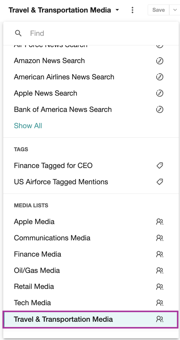
Task: Click the people icon beside Apple Media
Action: click(x=160, y=222)
